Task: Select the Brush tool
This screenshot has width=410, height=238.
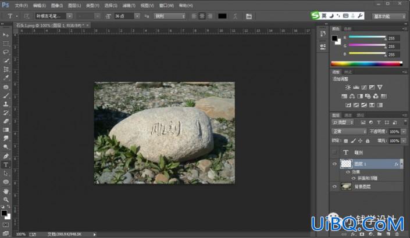Action: coord(6,96)
